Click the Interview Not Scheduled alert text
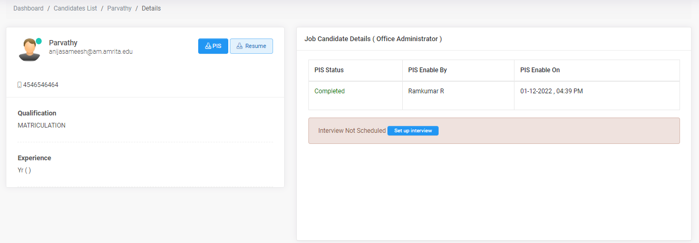699x243 pixels. point(352,131)
